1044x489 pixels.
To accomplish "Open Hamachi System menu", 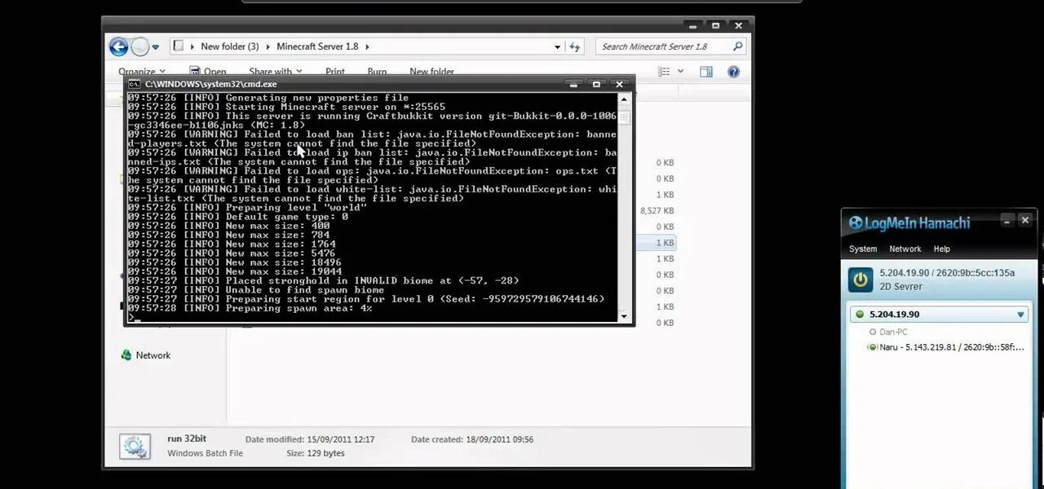I will coord(863,249).
